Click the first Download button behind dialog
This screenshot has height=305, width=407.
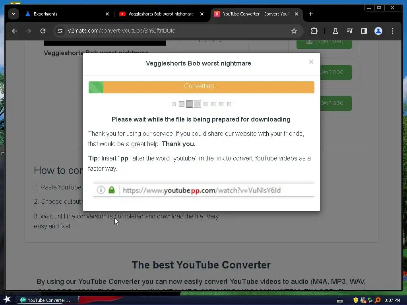[324, 44]
